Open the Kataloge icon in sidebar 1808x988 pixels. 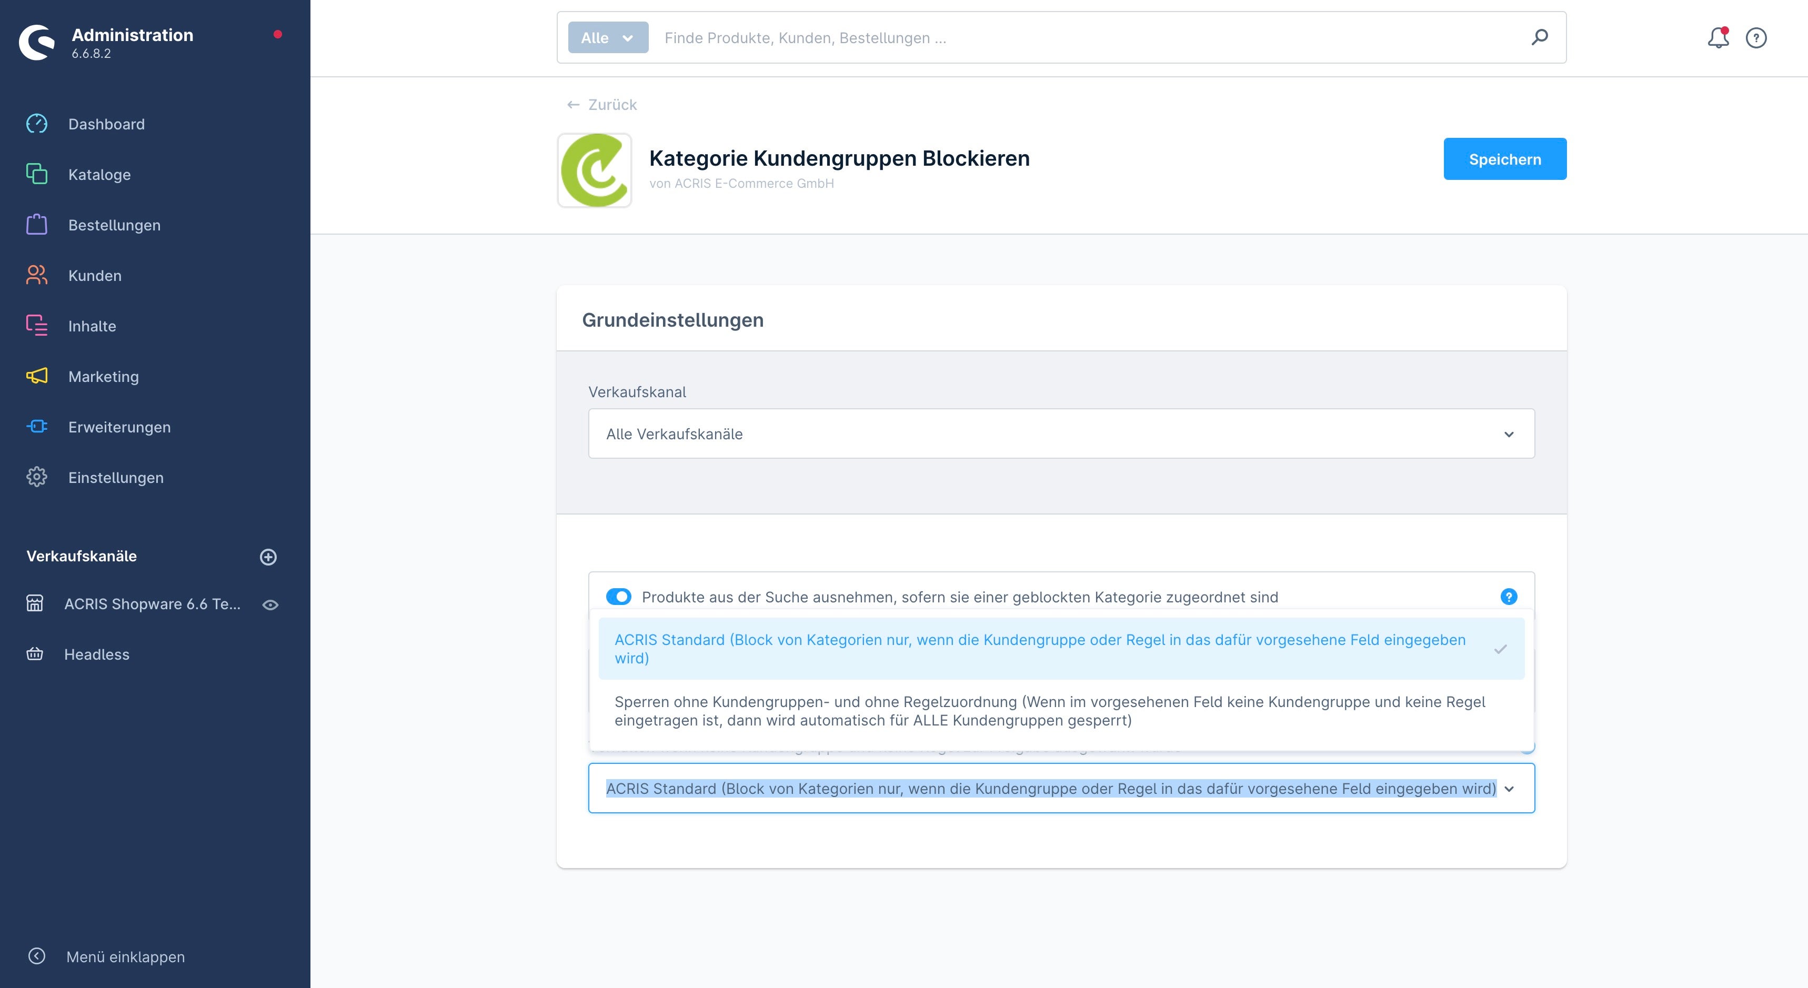pos(36,174)
